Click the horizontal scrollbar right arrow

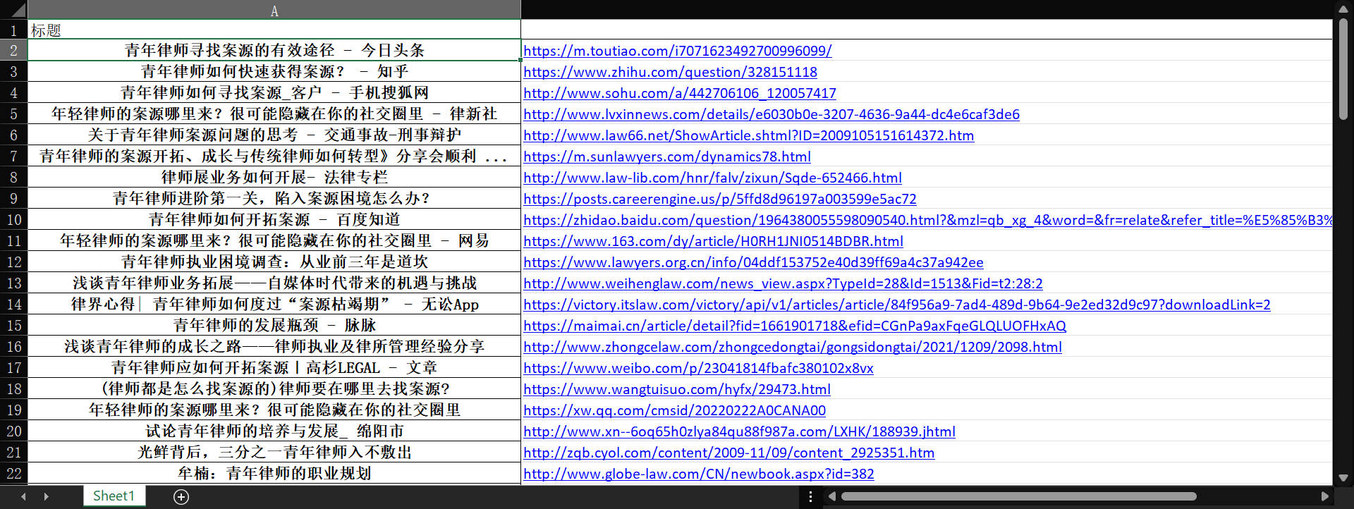point(1324,496)
